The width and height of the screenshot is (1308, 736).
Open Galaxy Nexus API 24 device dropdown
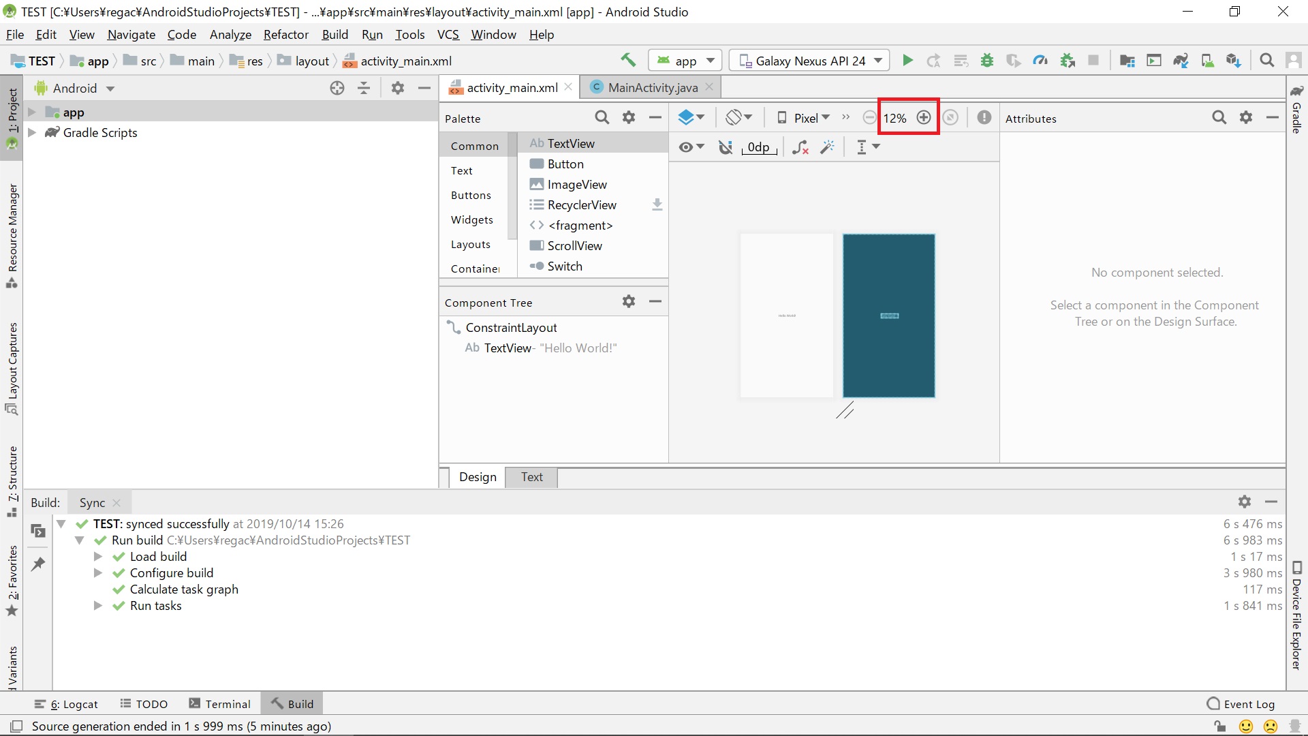tap(809, 61)
